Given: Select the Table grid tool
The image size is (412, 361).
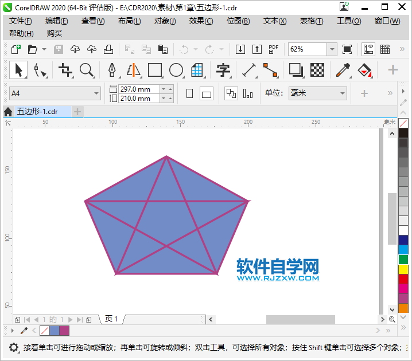Looking at the screenshot, I should click(x=197, y=70).
